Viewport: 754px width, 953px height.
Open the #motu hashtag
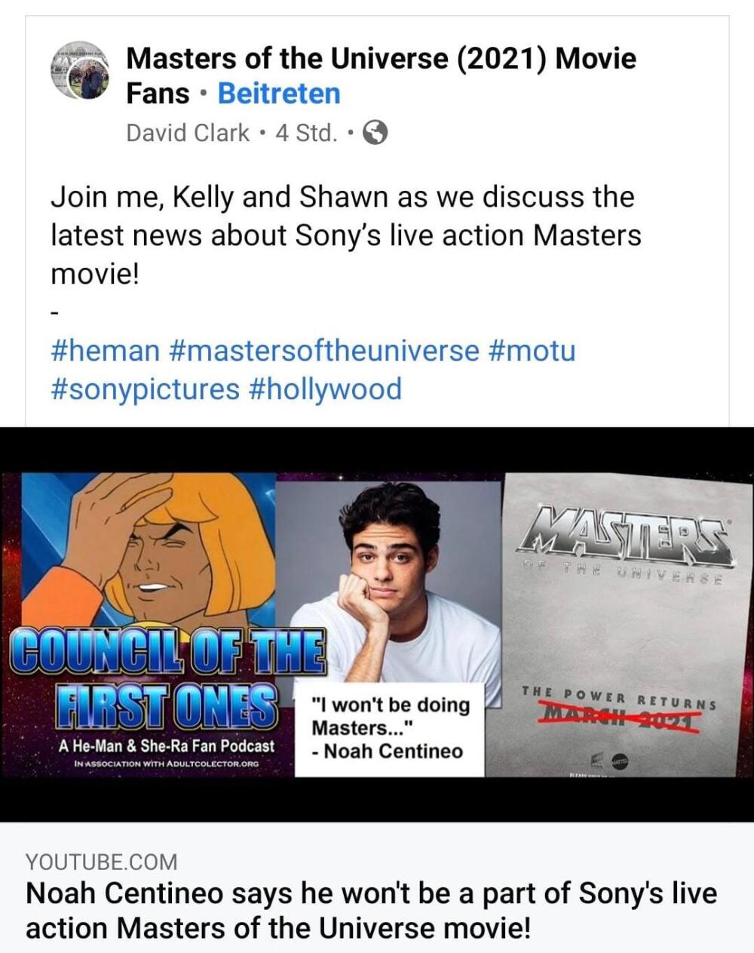click(x=532, y=351)
